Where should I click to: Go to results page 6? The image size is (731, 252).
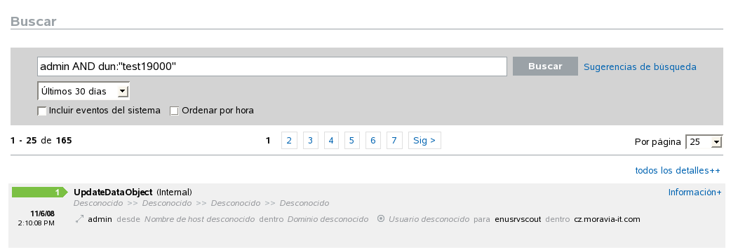tap(373, 141)
